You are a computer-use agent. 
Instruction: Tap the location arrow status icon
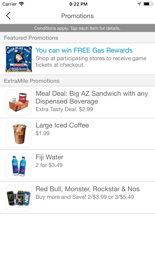point(139,4)
